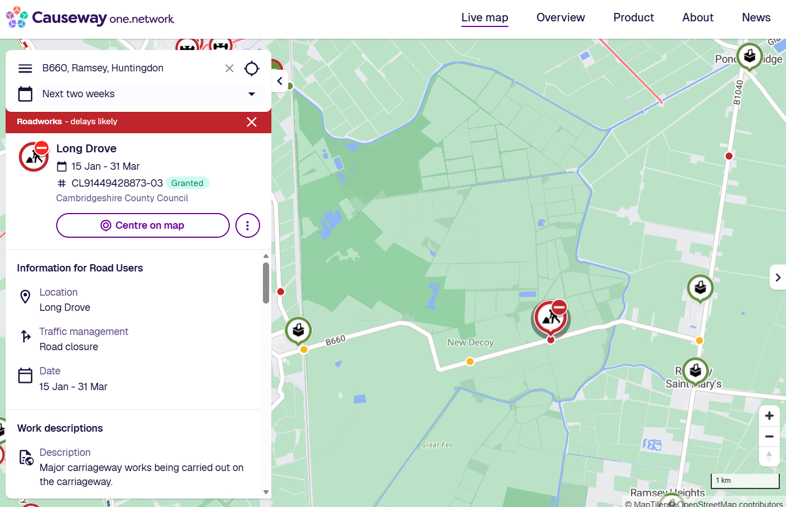Open the Next two weeks date dropdown
The width and height of the screenshot is (786, 507).
pyautogui.click(x=149, y=94)
